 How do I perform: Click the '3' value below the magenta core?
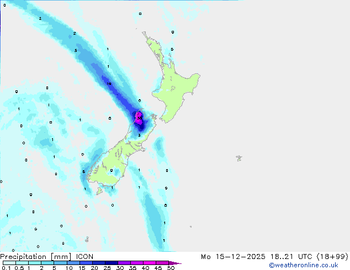tap(139, 135)
